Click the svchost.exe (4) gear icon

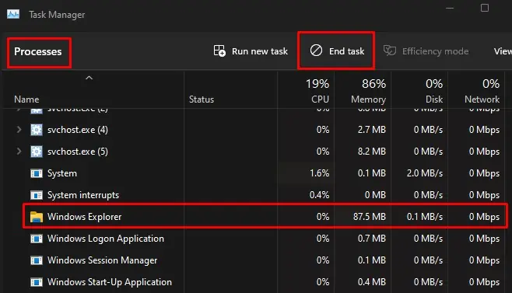click(x=37, y=130)
